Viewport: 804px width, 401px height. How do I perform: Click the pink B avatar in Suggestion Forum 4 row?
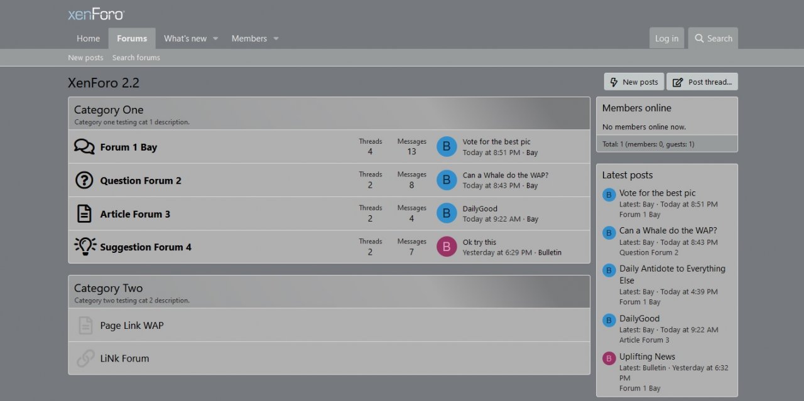(x=447, y=247)
